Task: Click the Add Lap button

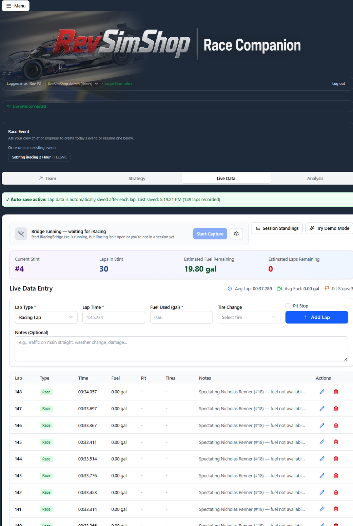Action: coord(317,317)
